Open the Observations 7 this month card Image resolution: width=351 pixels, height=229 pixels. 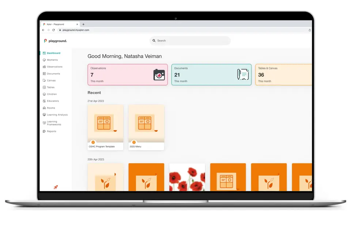[x=128, y=75]
